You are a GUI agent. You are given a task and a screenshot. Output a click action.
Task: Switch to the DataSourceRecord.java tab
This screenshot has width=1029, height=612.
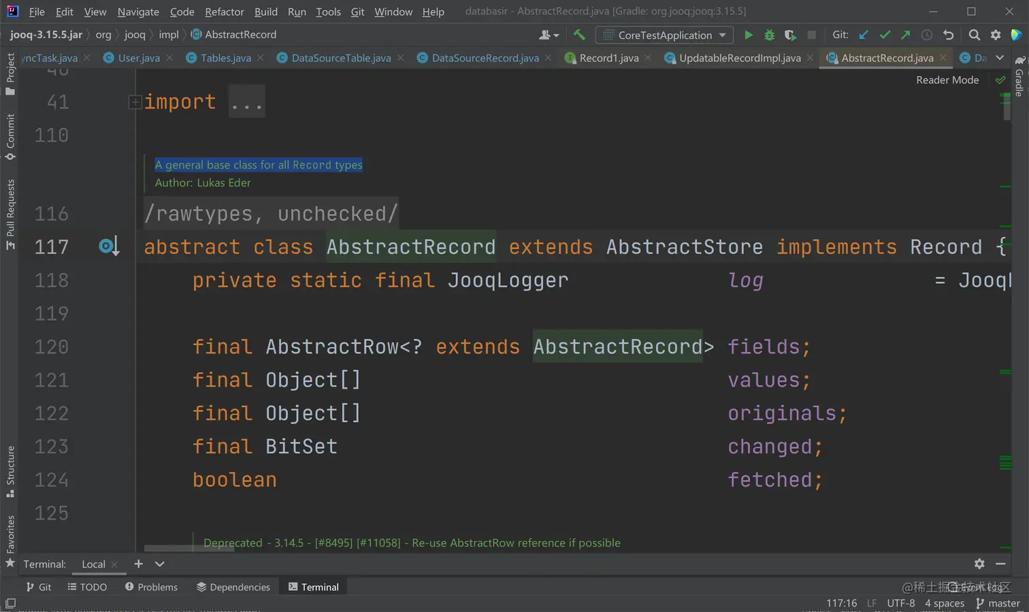tap(485, 58)
